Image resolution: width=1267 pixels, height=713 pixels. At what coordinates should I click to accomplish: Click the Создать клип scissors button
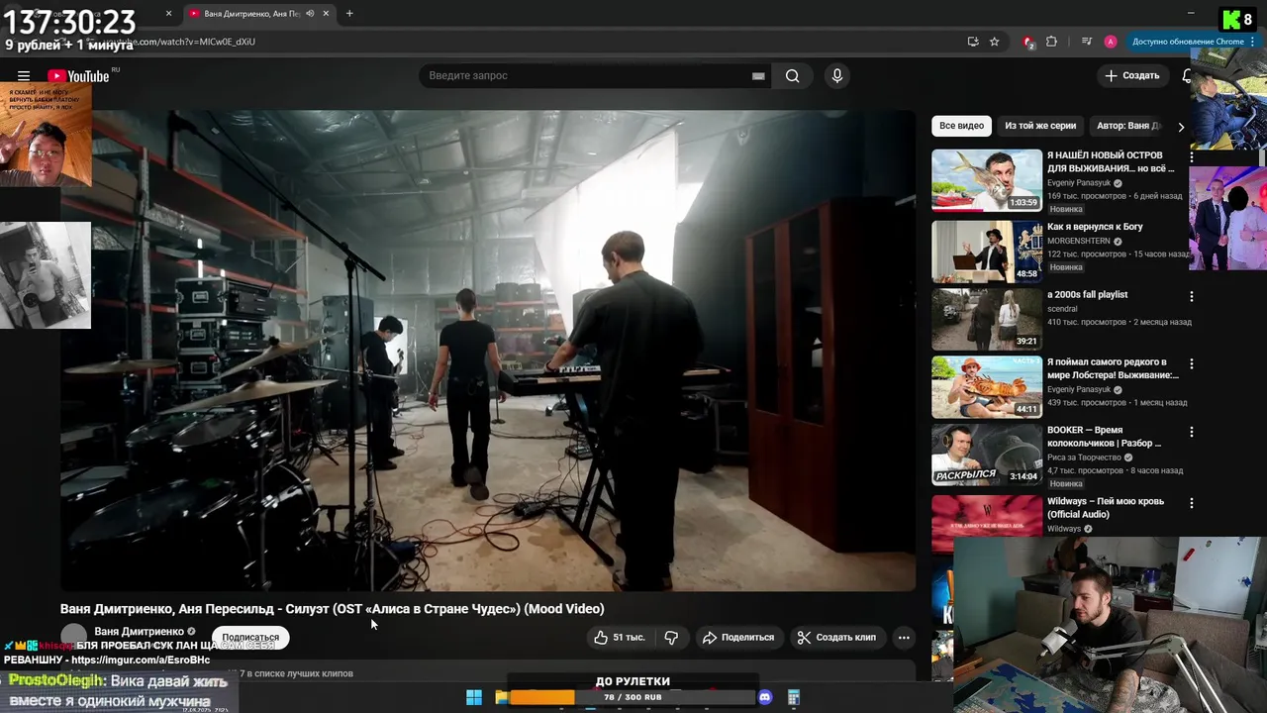[x=837, y=638]
